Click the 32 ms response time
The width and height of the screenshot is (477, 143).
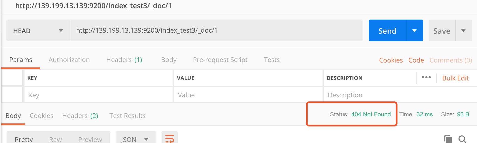point(425,114)
